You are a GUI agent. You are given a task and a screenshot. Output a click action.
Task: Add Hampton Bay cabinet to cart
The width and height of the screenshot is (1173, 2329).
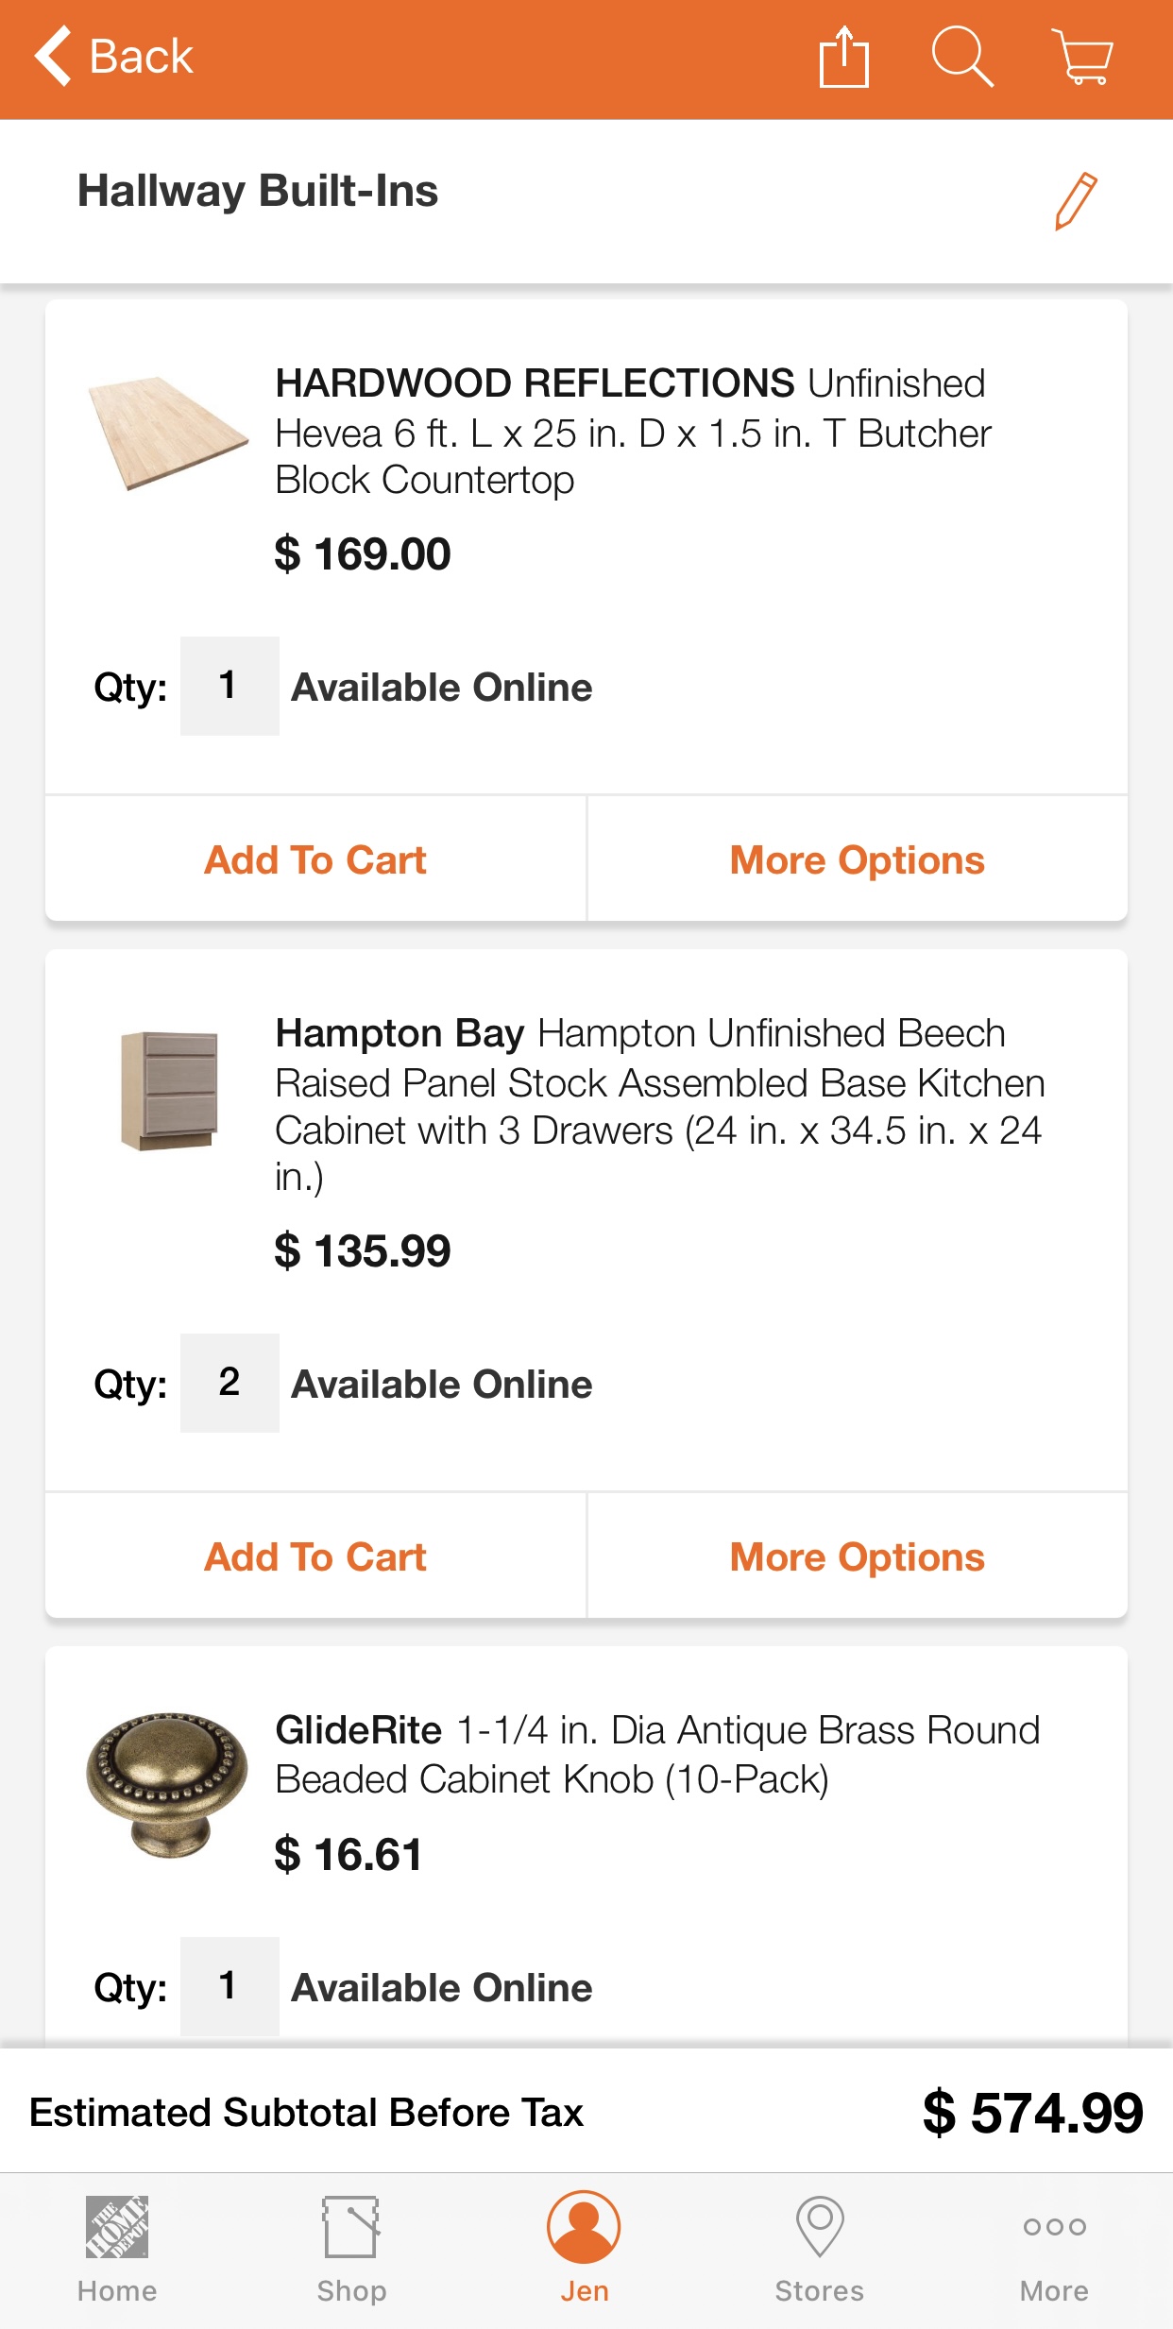pyautogui.click(x=315, y=1557)
